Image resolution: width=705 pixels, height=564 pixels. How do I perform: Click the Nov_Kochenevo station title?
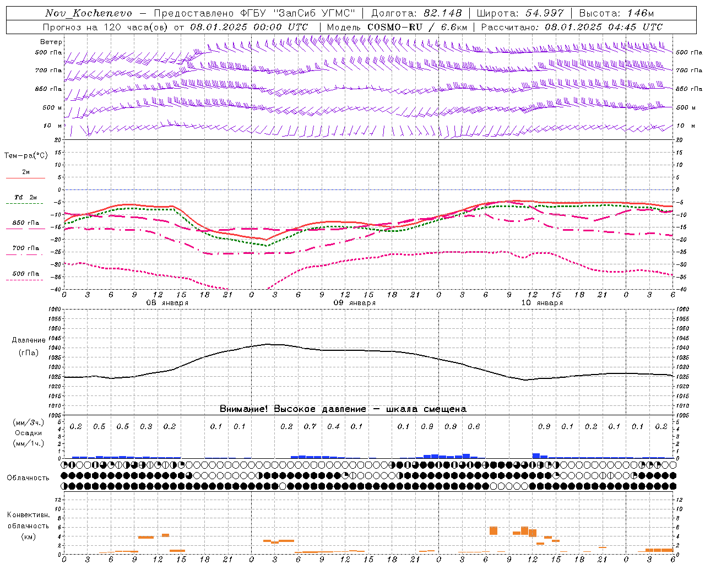click(x=88, y=13)
